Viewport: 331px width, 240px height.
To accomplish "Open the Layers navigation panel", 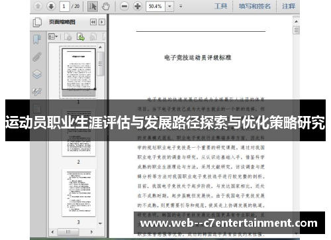I will click(x=37, y=74).
